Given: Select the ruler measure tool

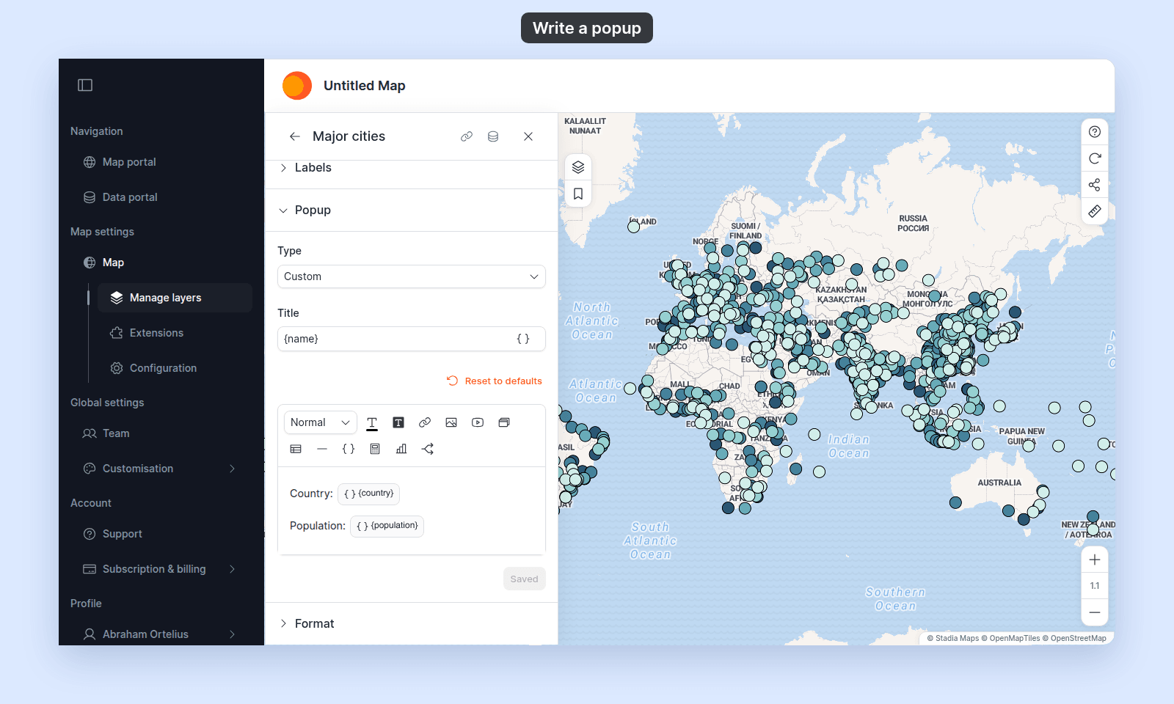Looking at the screenshot, I should pyautogui.click(x=1095, y=211).
